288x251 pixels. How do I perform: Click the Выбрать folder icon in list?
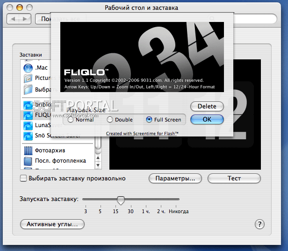28,89
